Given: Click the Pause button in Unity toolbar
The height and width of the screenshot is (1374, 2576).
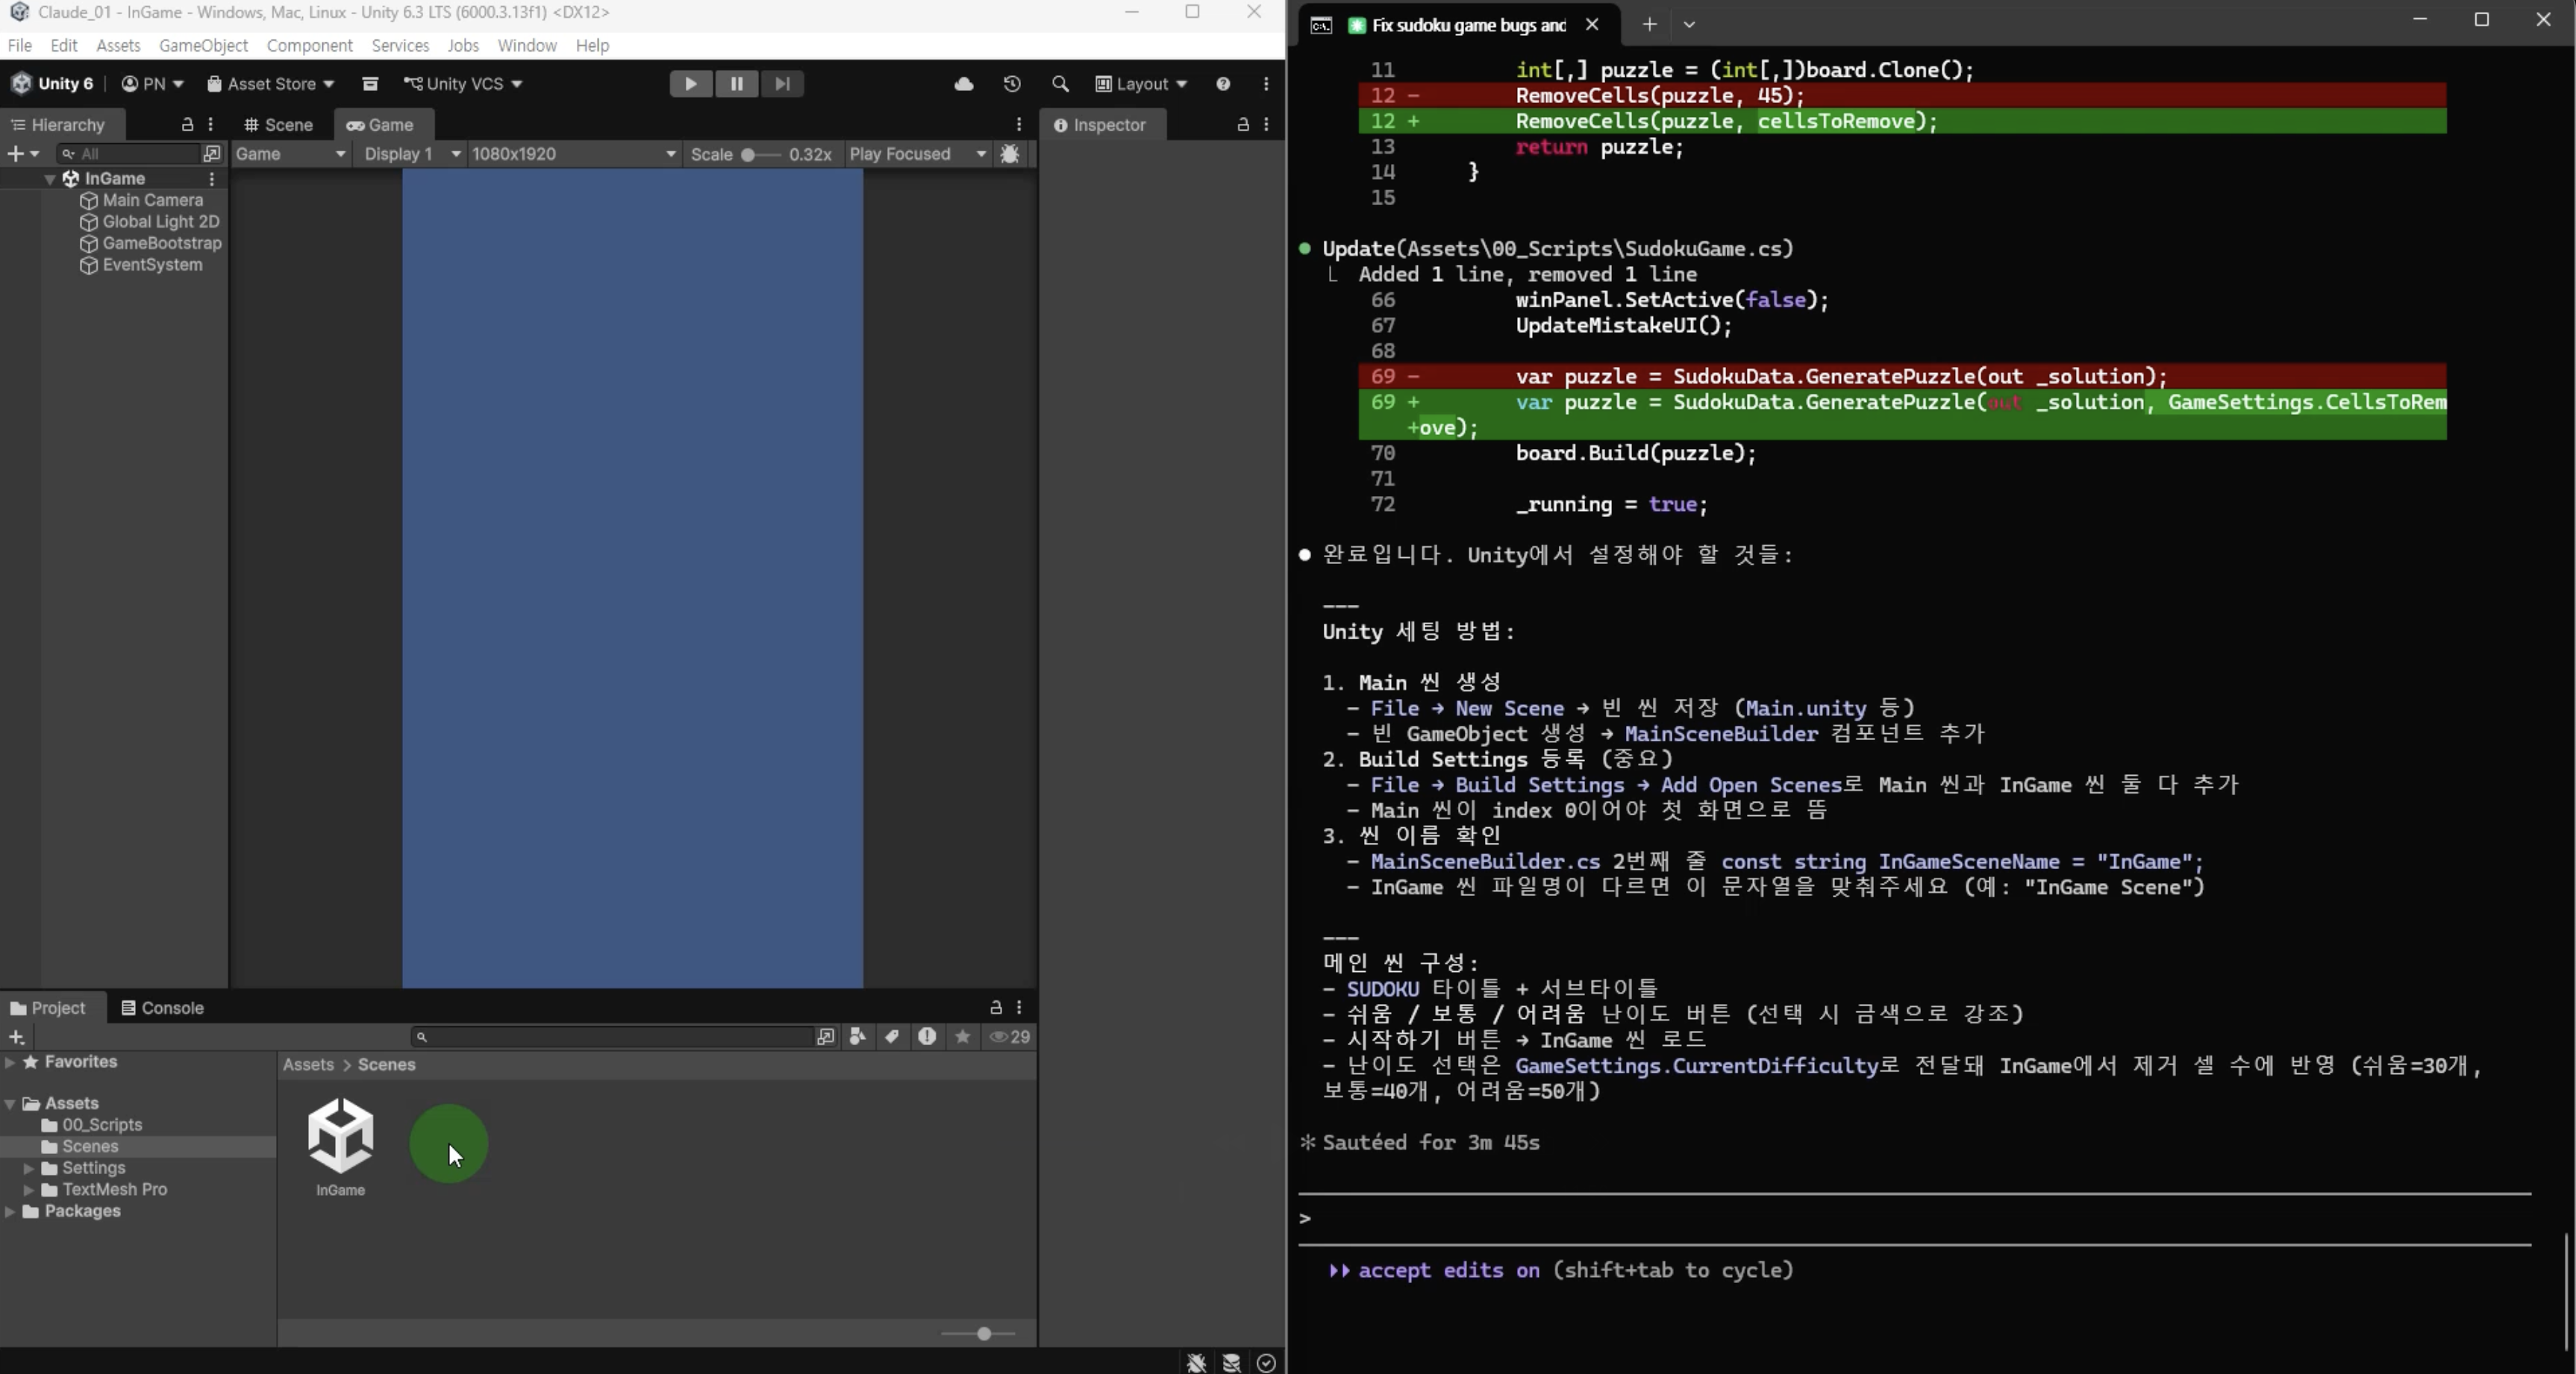Looking at the screenshot, I should pos(737,84).
